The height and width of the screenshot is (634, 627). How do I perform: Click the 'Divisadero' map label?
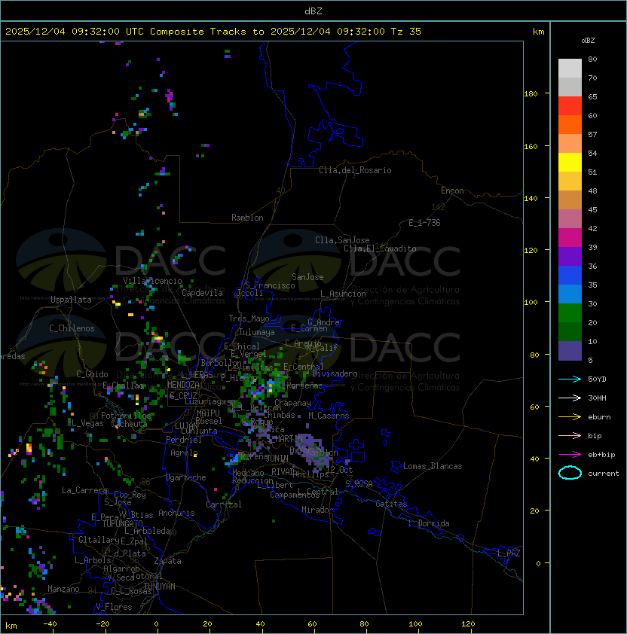click(335, 373)
